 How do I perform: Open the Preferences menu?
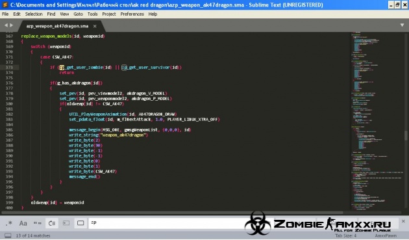click(132, 14)
